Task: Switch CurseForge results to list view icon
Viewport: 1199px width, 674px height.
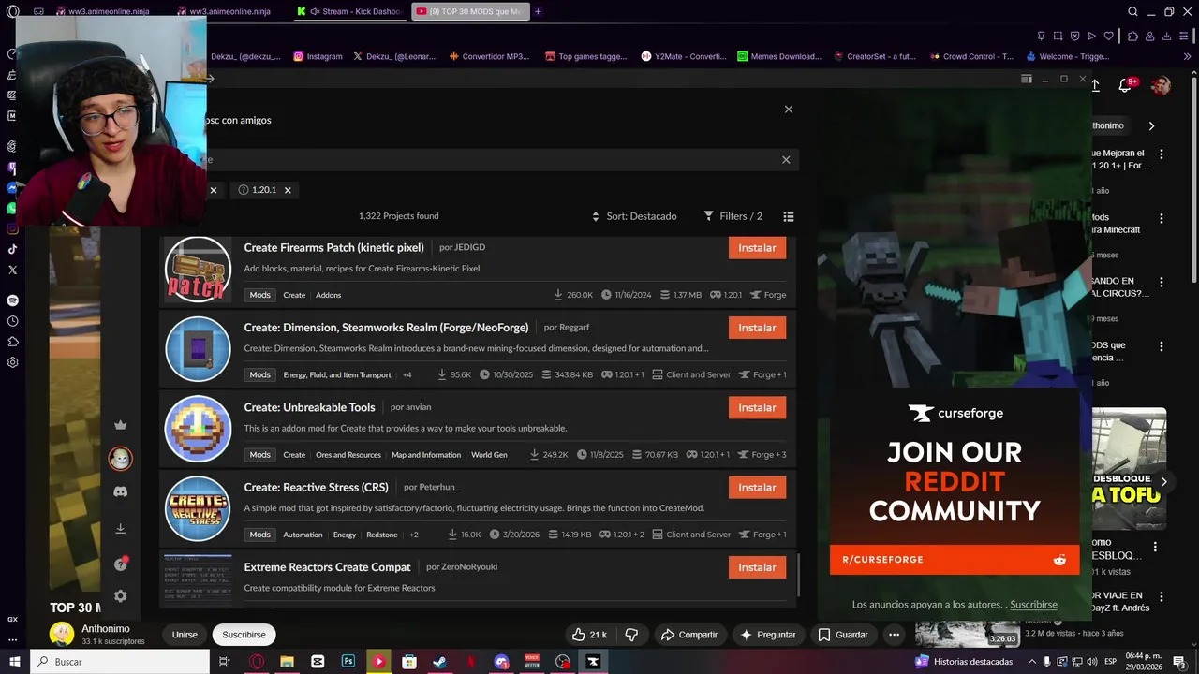Action: click(x=789, y=216)
